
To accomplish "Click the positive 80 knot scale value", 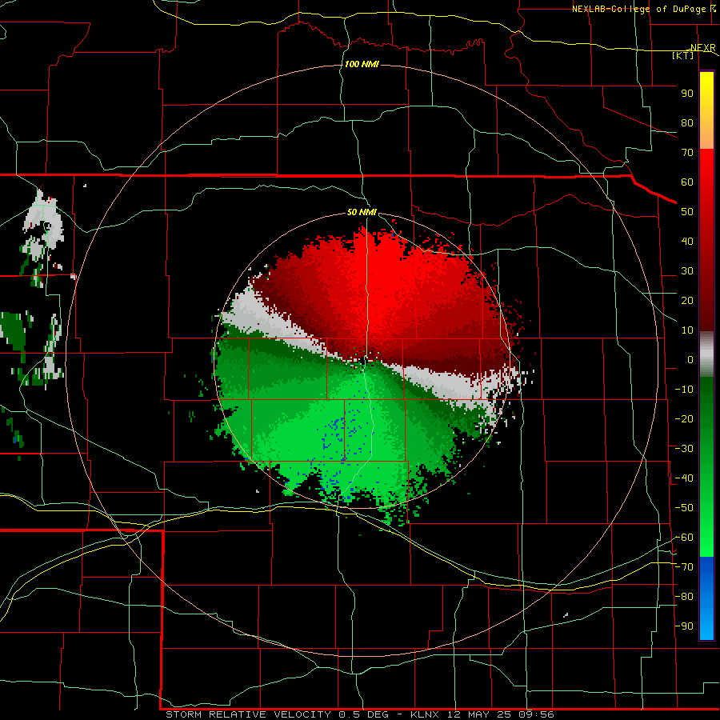I will coord(687,122).
